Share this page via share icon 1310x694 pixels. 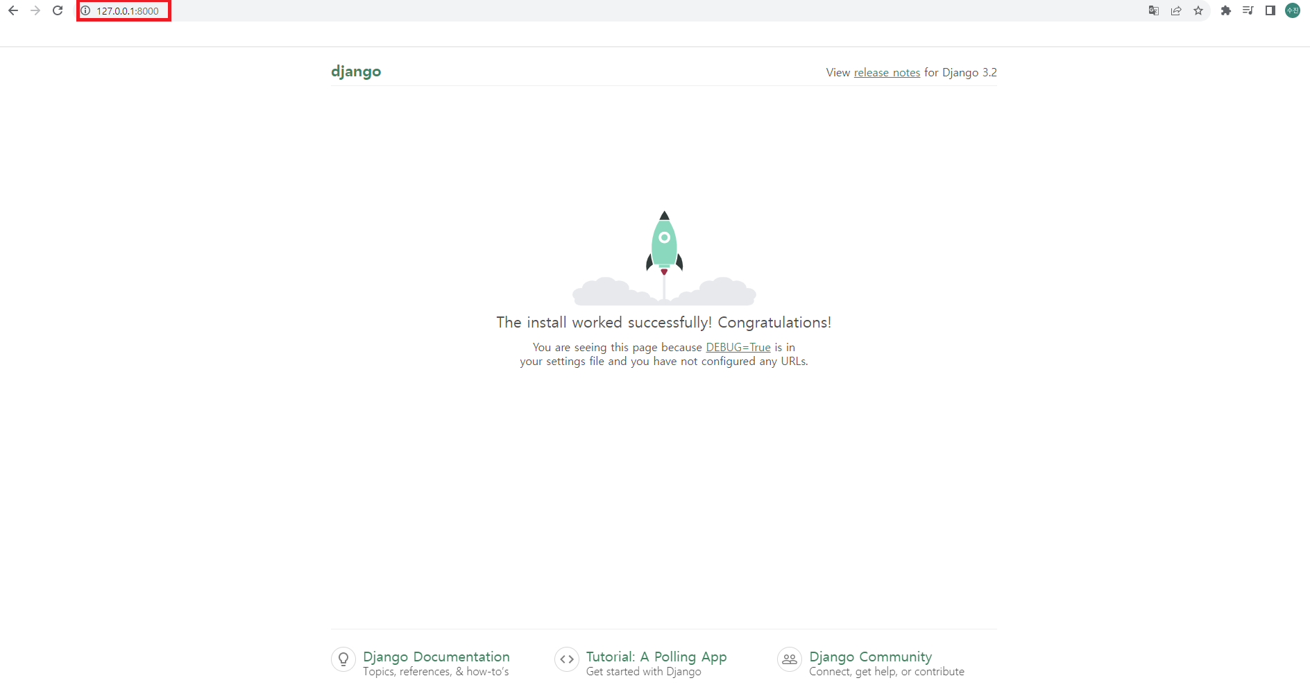pyautogui.click(x=1176, y=10)
